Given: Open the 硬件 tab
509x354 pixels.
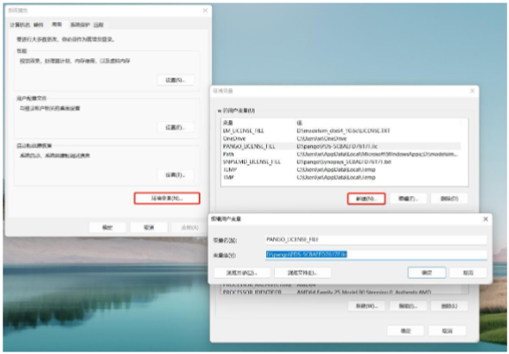Looking at the screenshot, I should click(x=38, y=25).
